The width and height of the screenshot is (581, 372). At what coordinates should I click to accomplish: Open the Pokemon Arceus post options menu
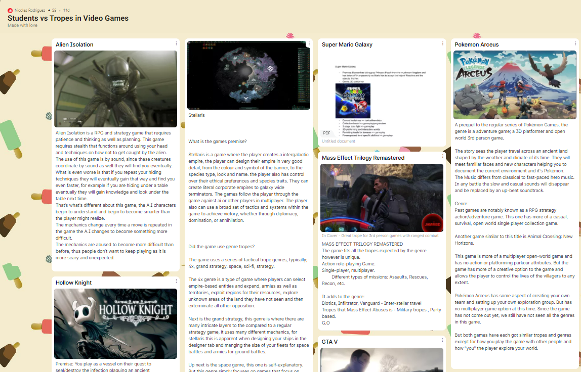tap(575, 43)
